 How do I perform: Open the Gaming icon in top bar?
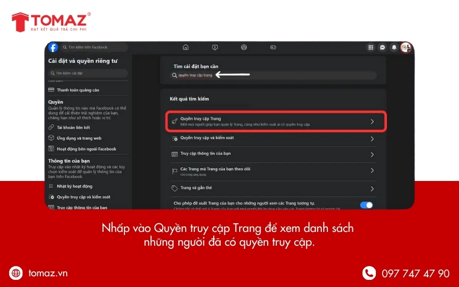(x=273, y=47)
